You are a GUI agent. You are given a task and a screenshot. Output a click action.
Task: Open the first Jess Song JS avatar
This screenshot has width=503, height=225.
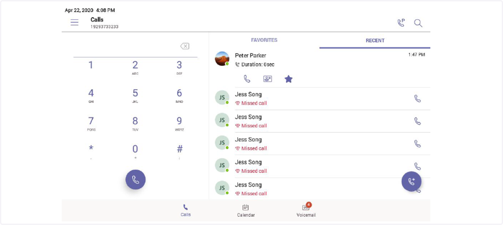(222, 97)
